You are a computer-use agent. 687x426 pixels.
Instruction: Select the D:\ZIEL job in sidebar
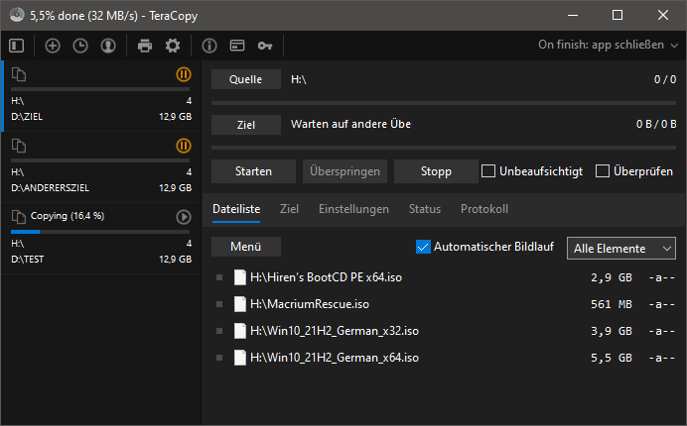tap(101, 96)
